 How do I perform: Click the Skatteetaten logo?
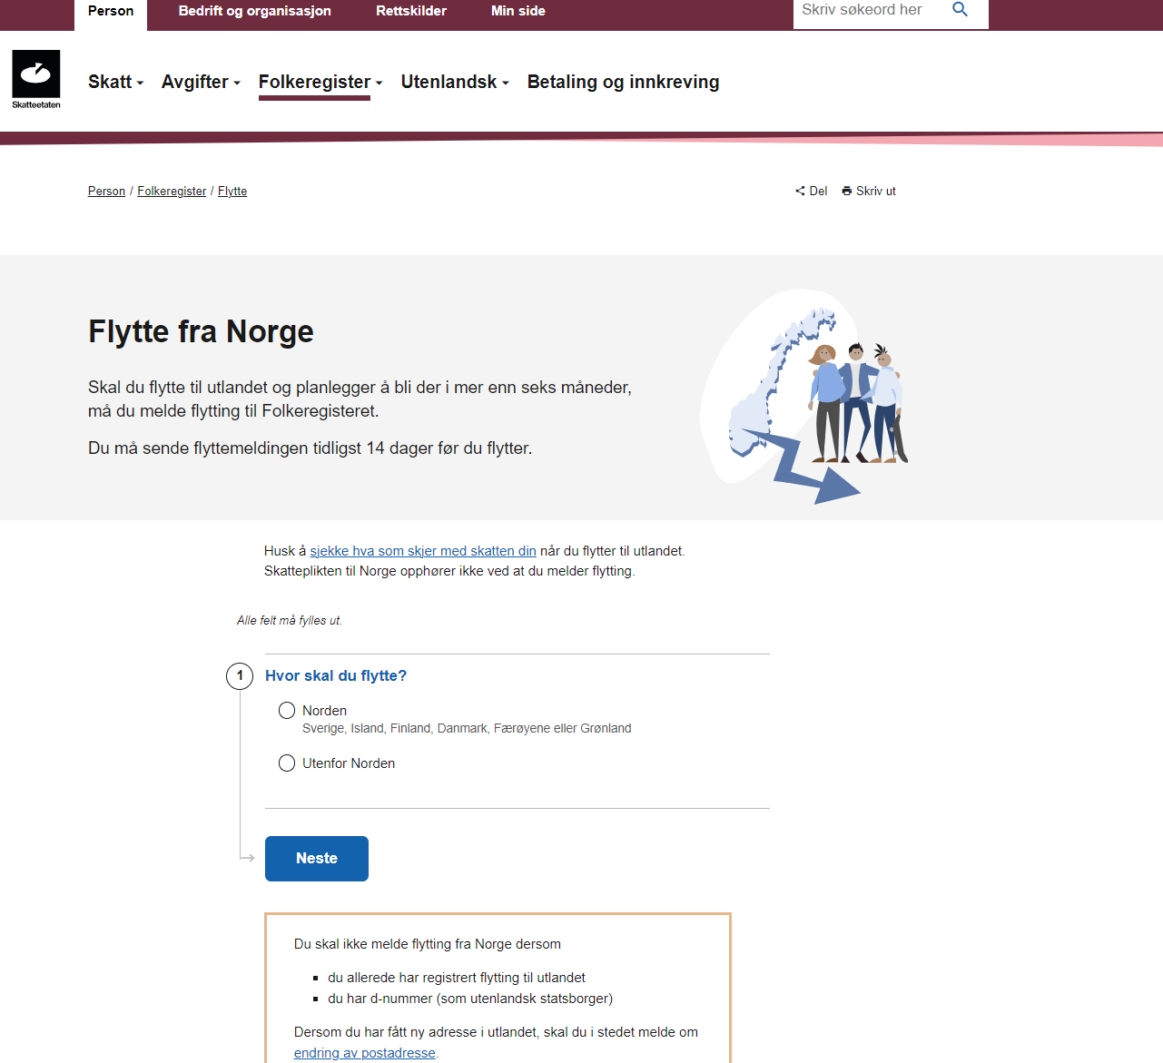pos(36,79)
